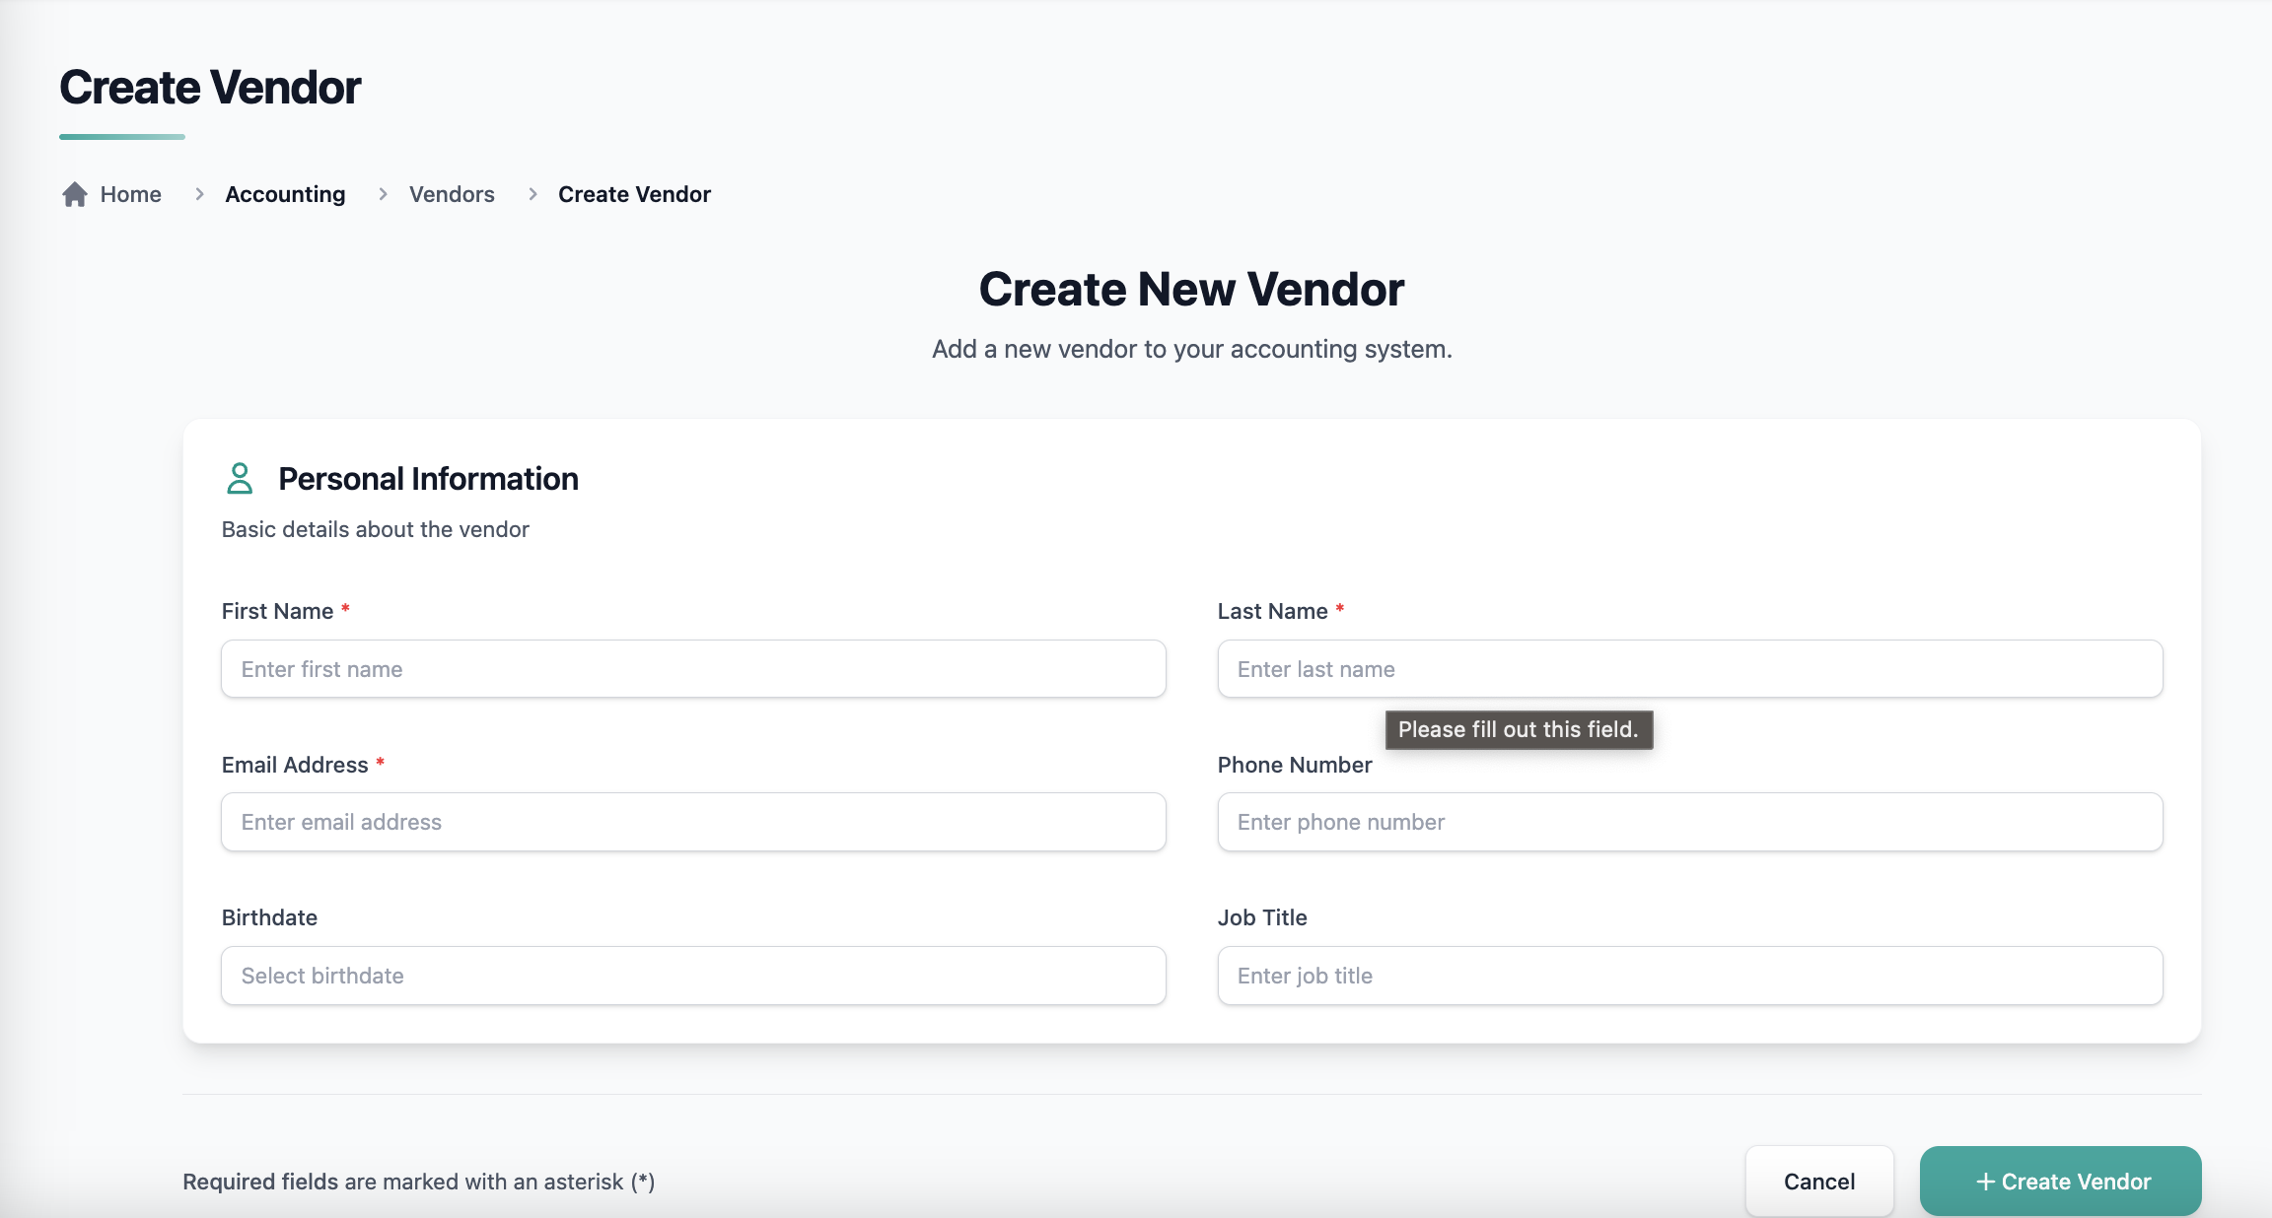This screenshot has width=2272, height=1218.
Task: Focus the Phone Number input
Action: tap(1689, 822)
